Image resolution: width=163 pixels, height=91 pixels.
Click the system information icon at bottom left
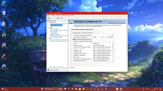pos(48,70)
